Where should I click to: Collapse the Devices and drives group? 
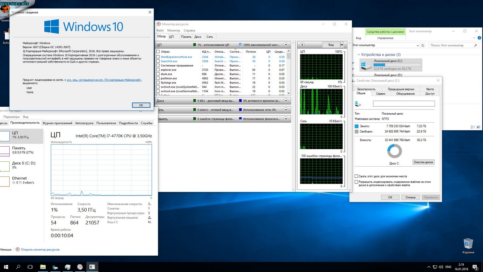tap(359, 55)
